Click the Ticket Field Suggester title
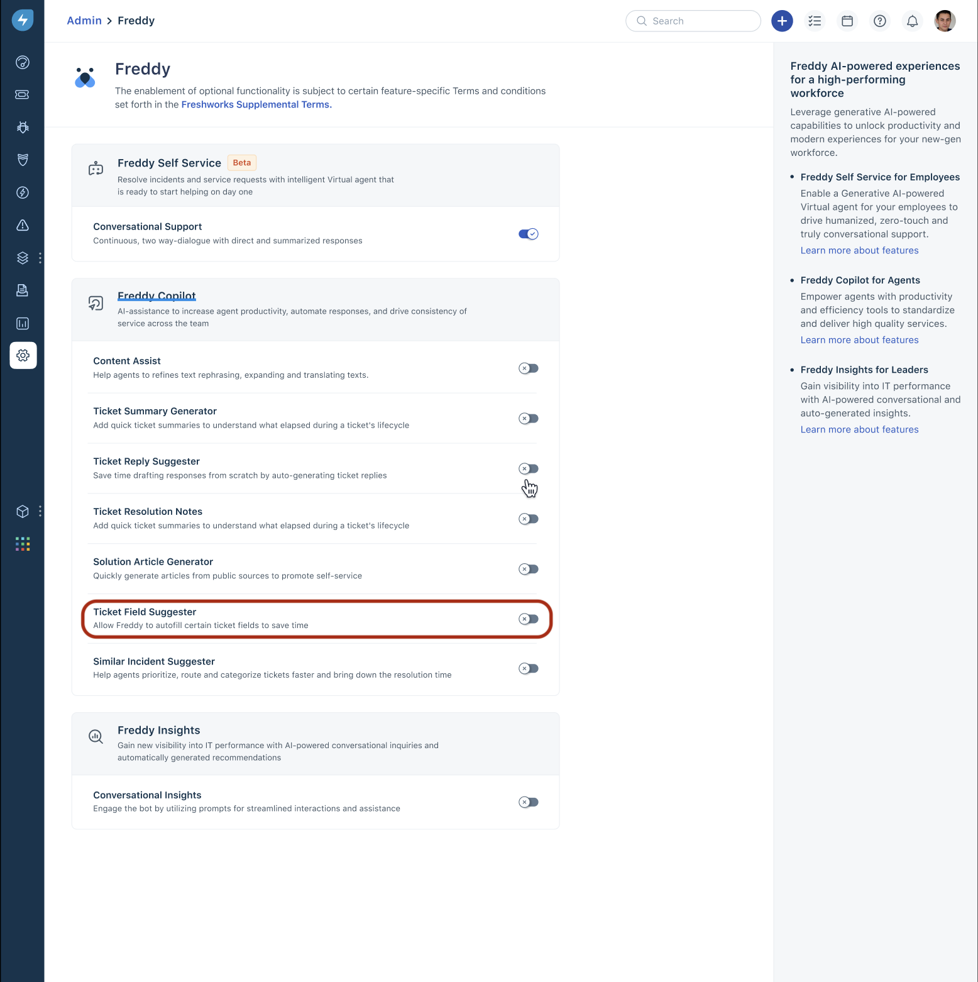The image size is (978, 982). coord(145,612)
